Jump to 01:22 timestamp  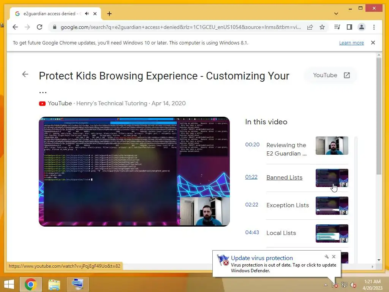point(251,177)
